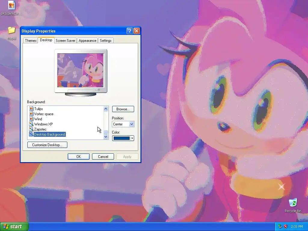Open the d43cde9d3e file icon on desktop
308x231 pixels.
(11, 5)
